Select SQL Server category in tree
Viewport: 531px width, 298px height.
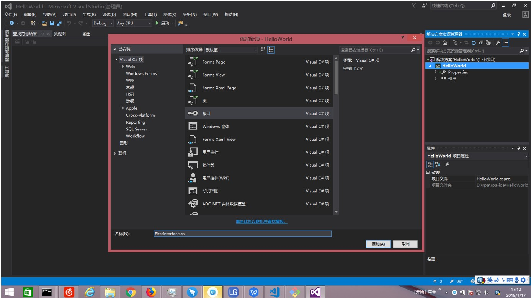pyautogui.click(x=137, y=129)
